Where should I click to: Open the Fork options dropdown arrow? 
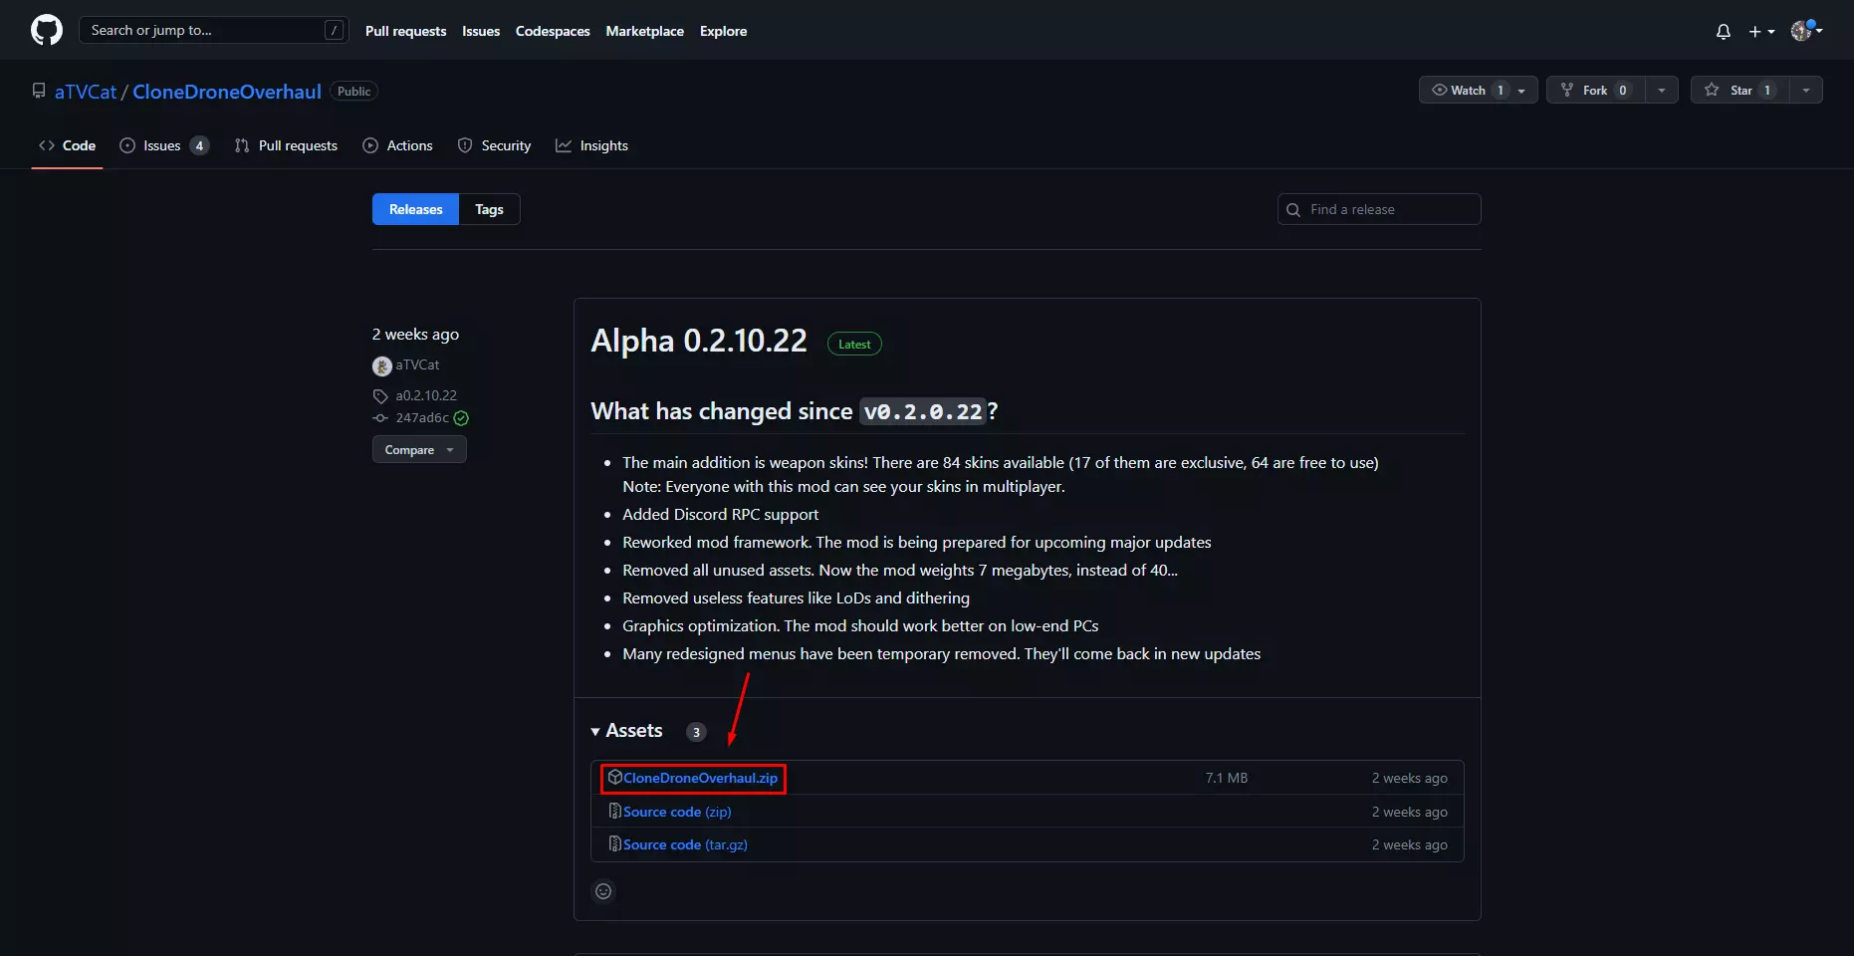(x=1661, y=90)
